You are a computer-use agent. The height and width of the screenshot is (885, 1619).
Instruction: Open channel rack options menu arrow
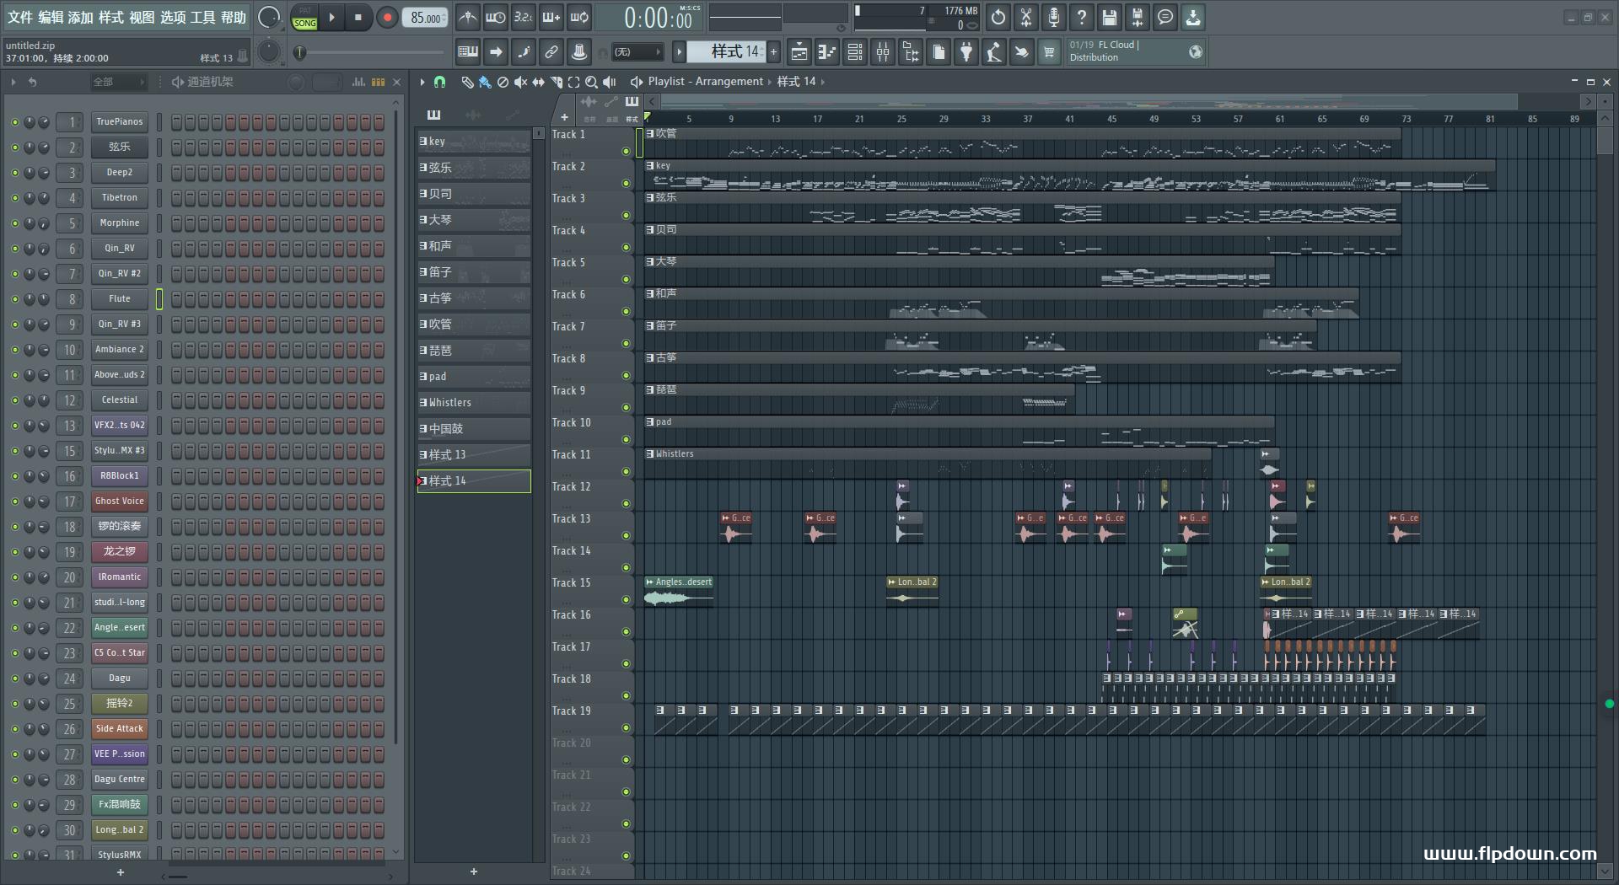click(13, 82)
